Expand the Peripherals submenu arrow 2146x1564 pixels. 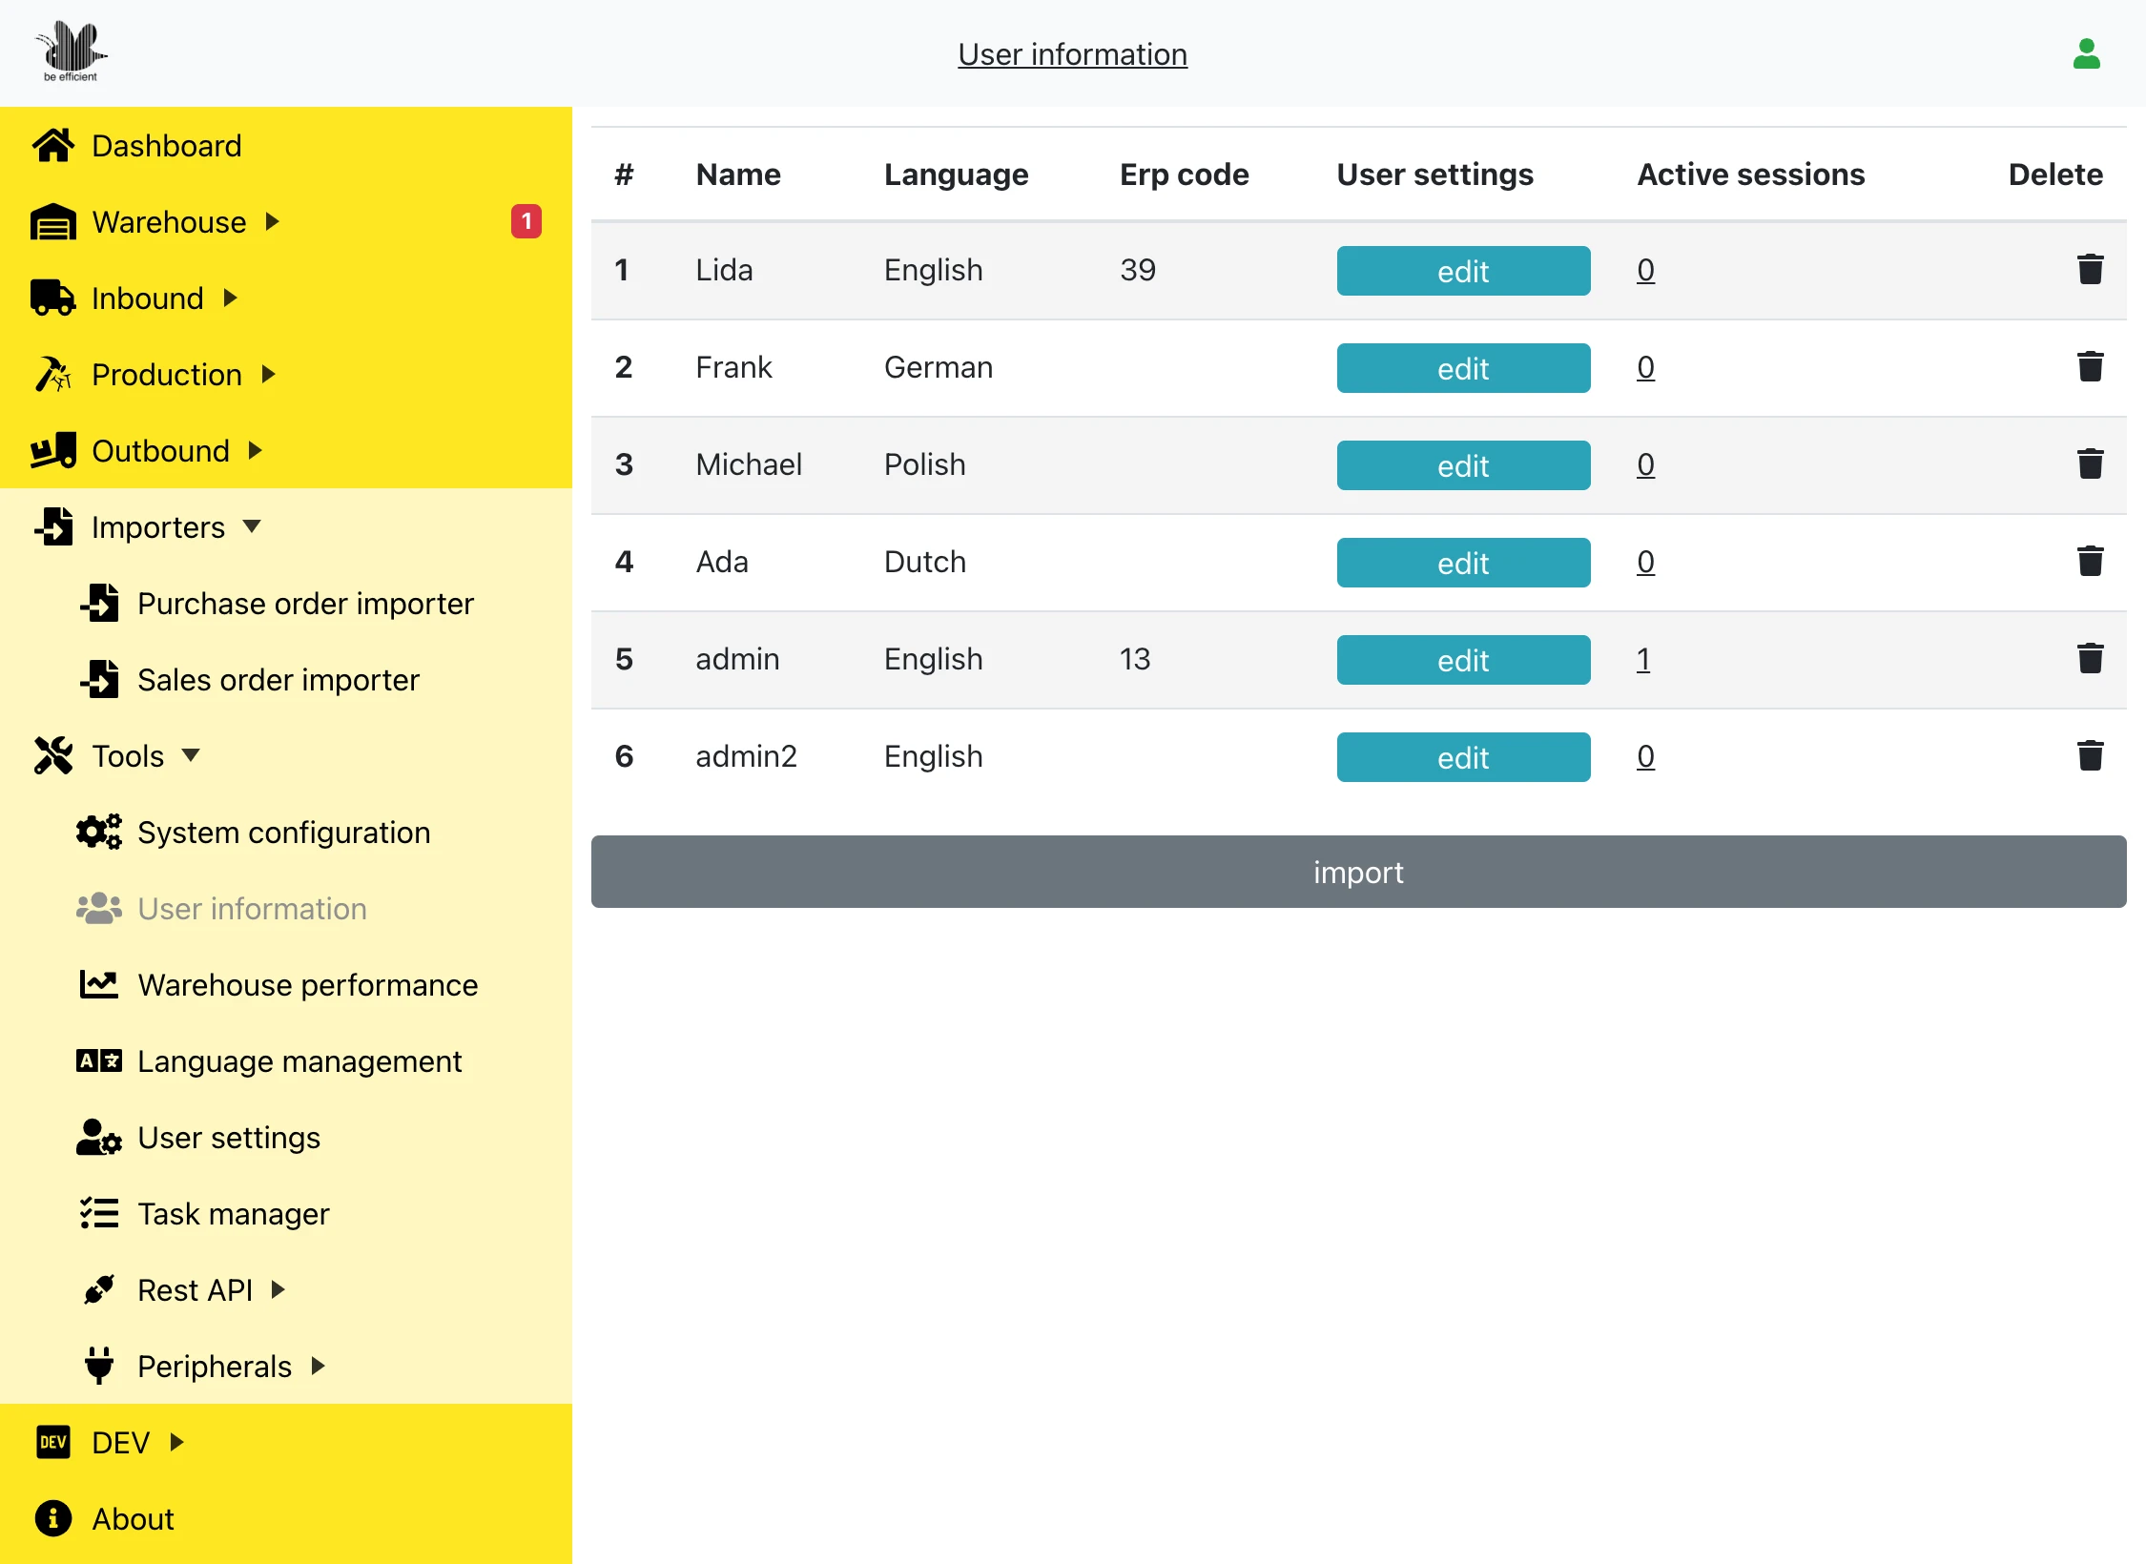click(x=319, y=1366)
